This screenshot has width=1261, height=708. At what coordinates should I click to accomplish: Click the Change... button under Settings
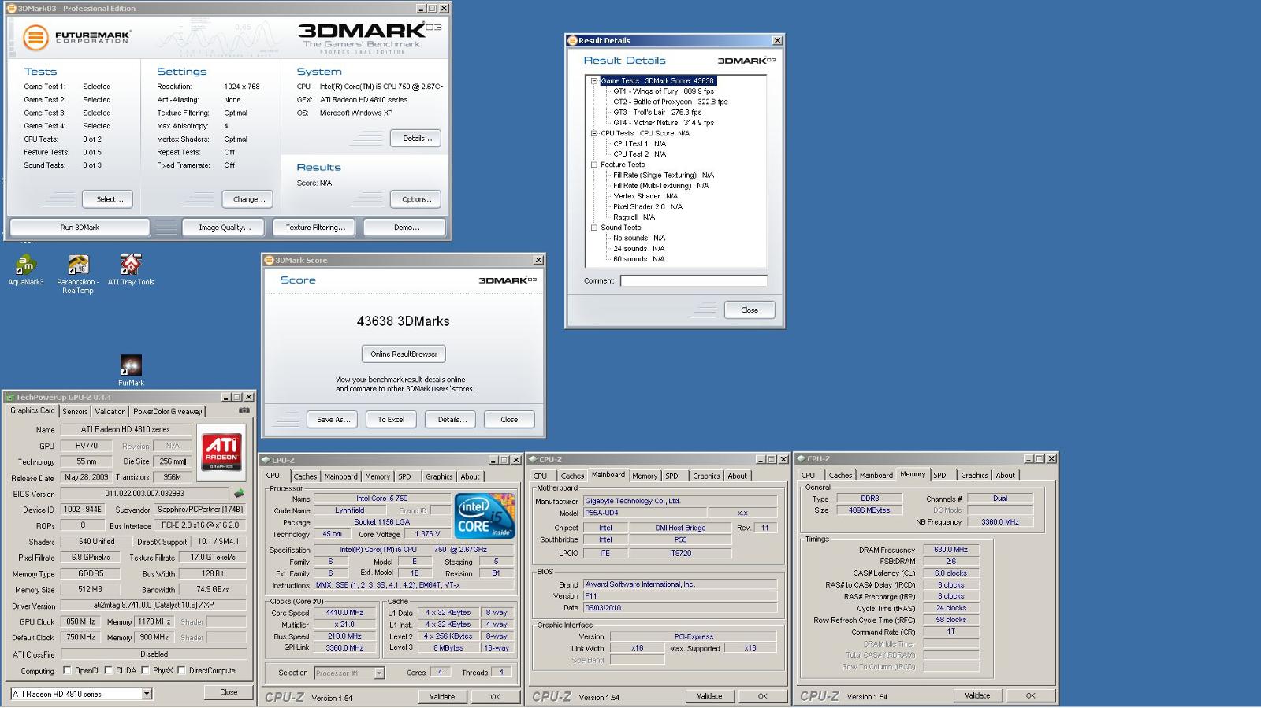248,199
